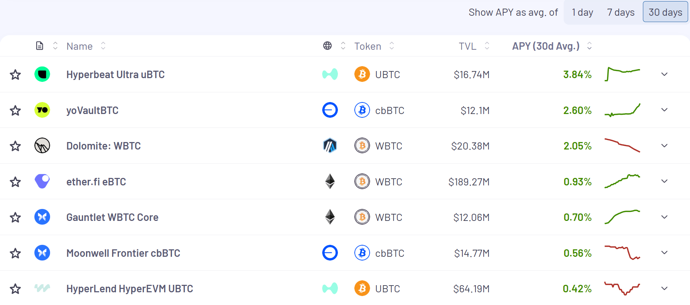This screenshot has width=690, height=305.
Task: Click the $189.27M TVL value
Action: [x=469, y=182]
